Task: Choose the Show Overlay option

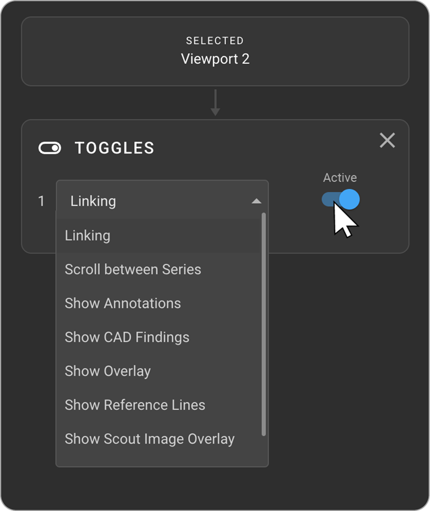Action: tap(108, 371)
